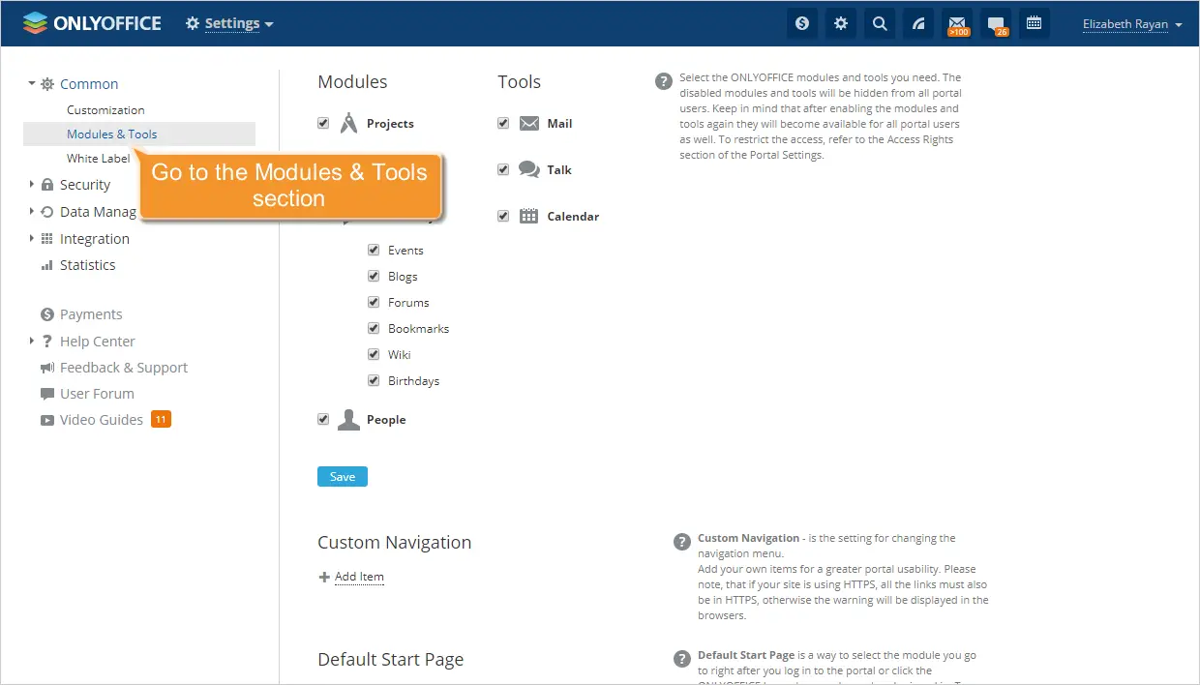Click the question mark icon beside Help Center
The width and height of the screenshot is (1200, 685).
click(x=47, y=342)
